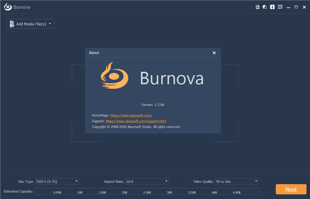310x199 pixels.
Task: Open the menu panel icon beside Facebook
Action: [280, 7]
